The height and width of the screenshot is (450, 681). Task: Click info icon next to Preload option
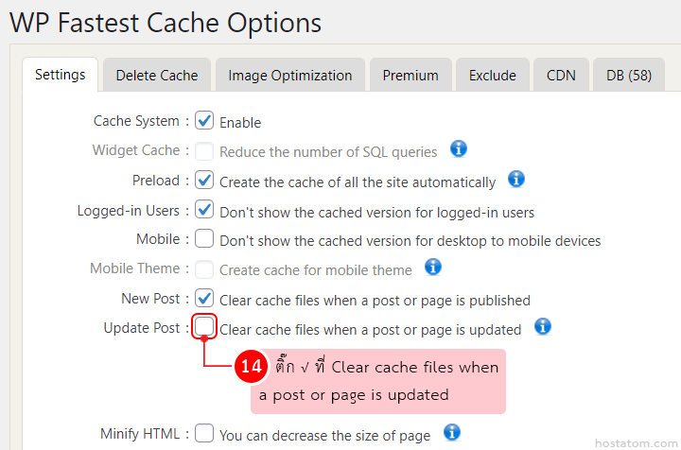[516, 179]
